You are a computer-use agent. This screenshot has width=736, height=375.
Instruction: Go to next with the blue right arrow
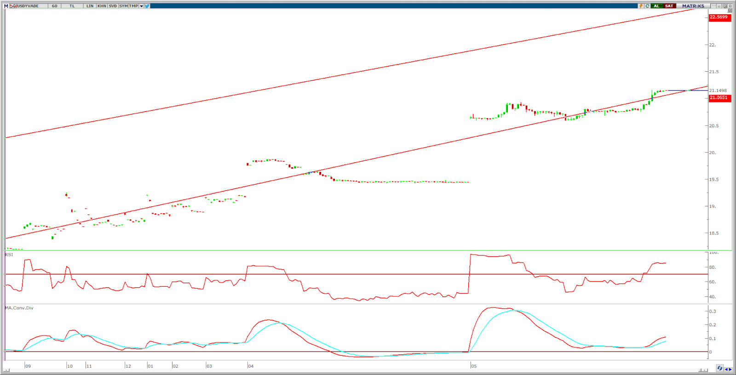coord(730,369)
